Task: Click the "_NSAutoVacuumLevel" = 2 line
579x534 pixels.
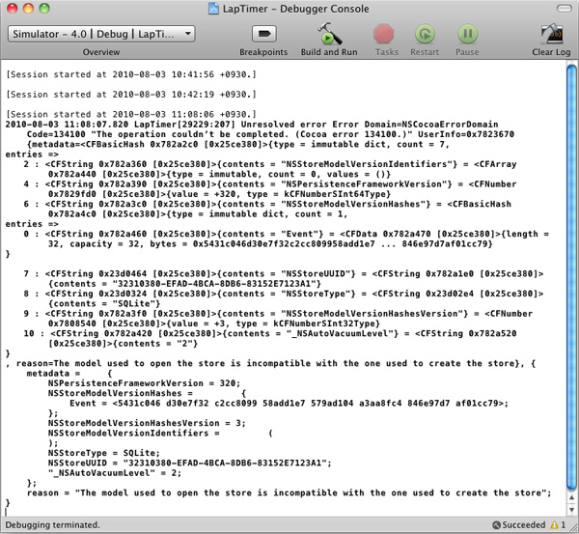Action: 115,473
